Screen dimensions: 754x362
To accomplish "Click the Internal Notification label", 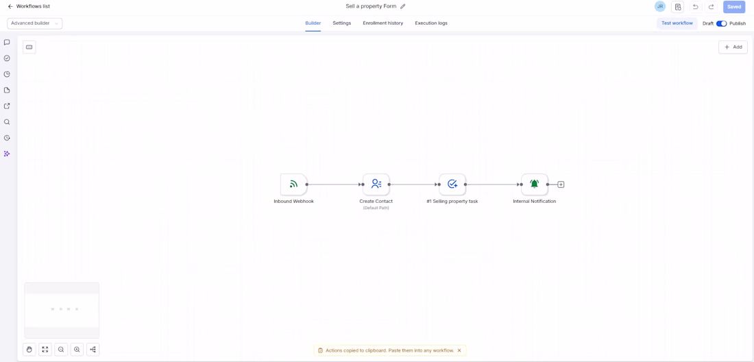I will (x=534, y=202).
